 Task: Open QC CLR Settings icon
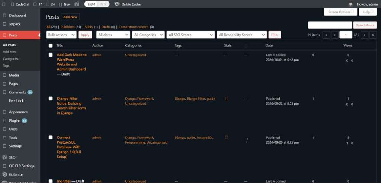(4, 166)
